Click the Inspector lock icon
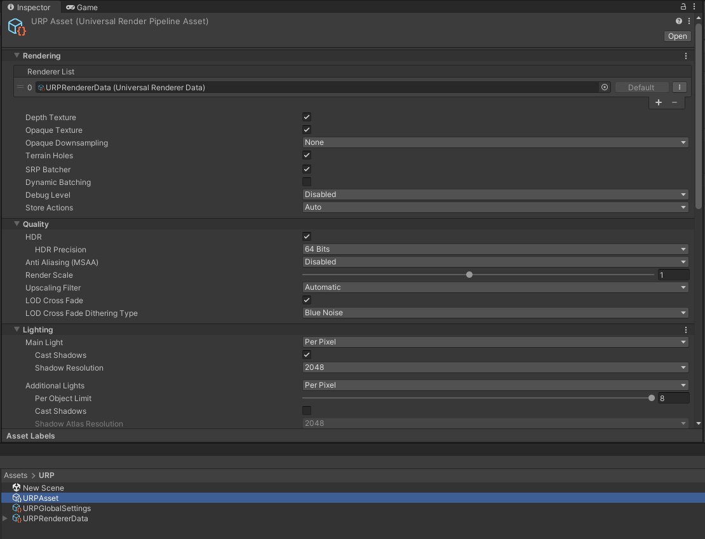This screenshot has height=539, width=705. coord(683,7)
